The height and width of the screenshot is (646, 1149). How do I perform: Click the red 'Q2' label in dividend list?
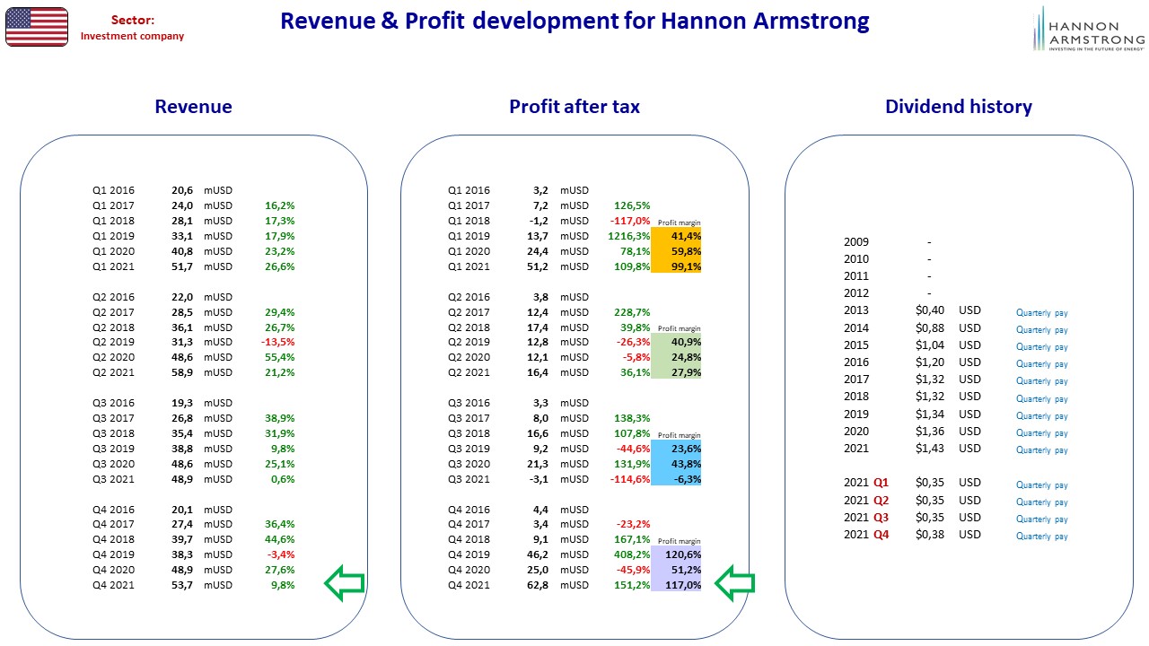pos(881,501)
